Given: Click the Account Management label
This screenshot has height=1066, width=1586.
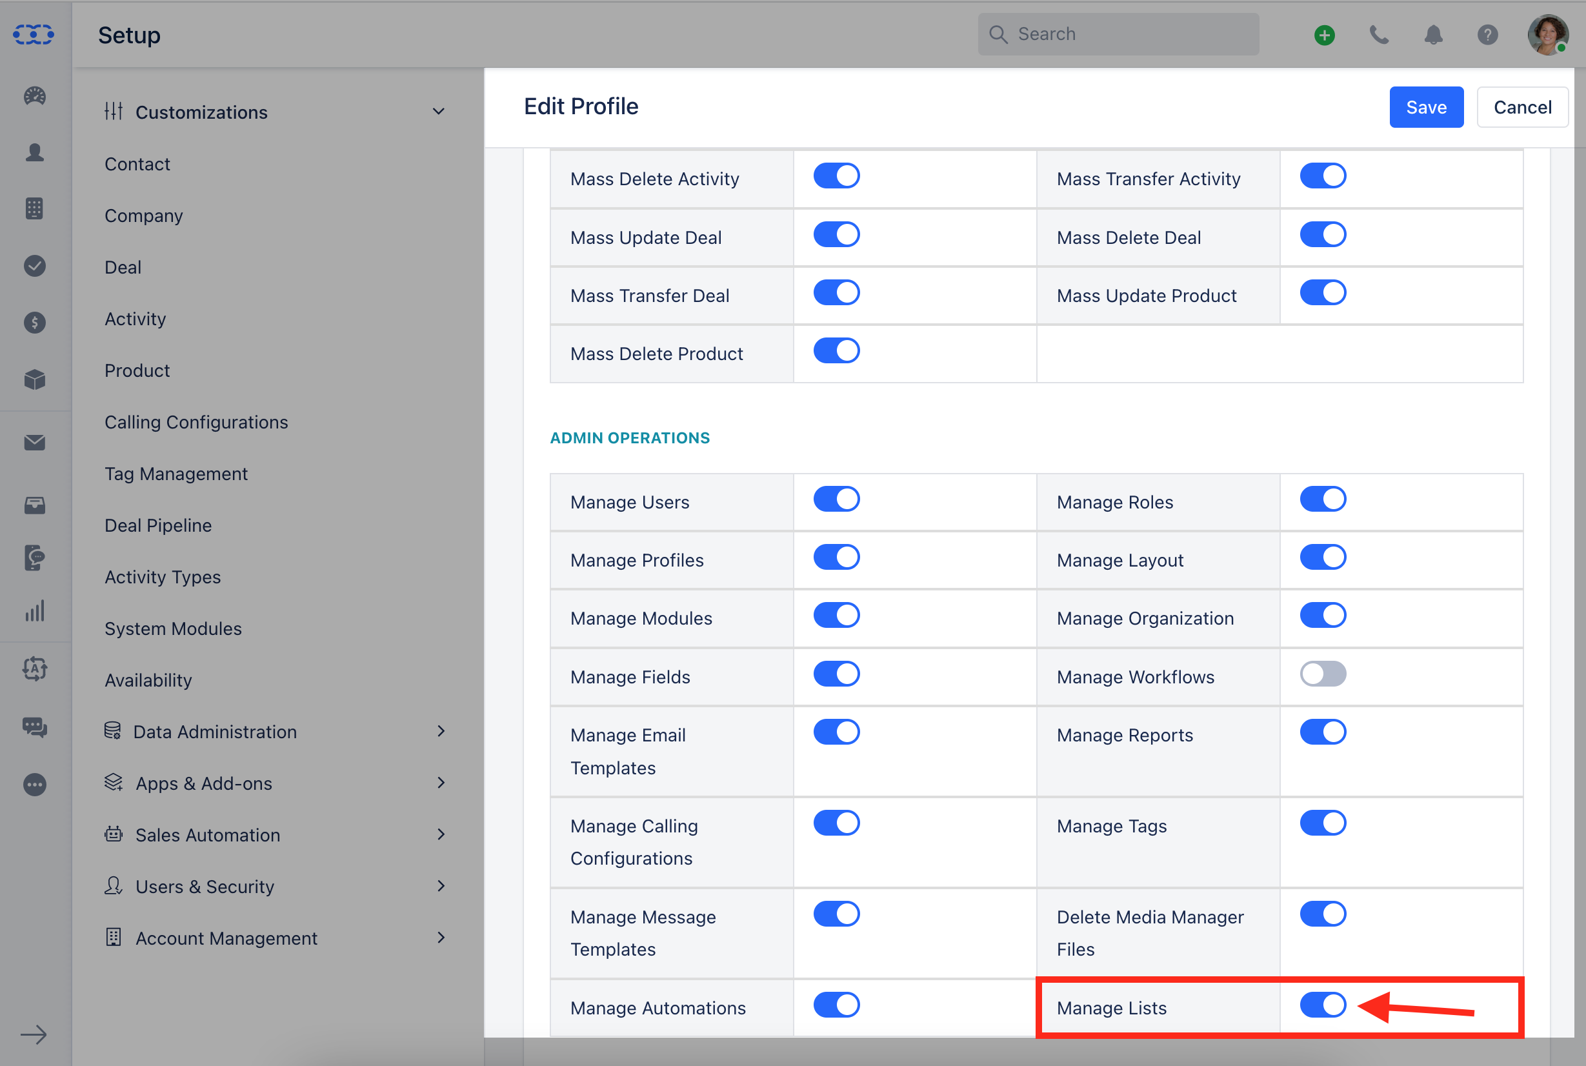Looking at the screenshot, I should coord(226,938).
